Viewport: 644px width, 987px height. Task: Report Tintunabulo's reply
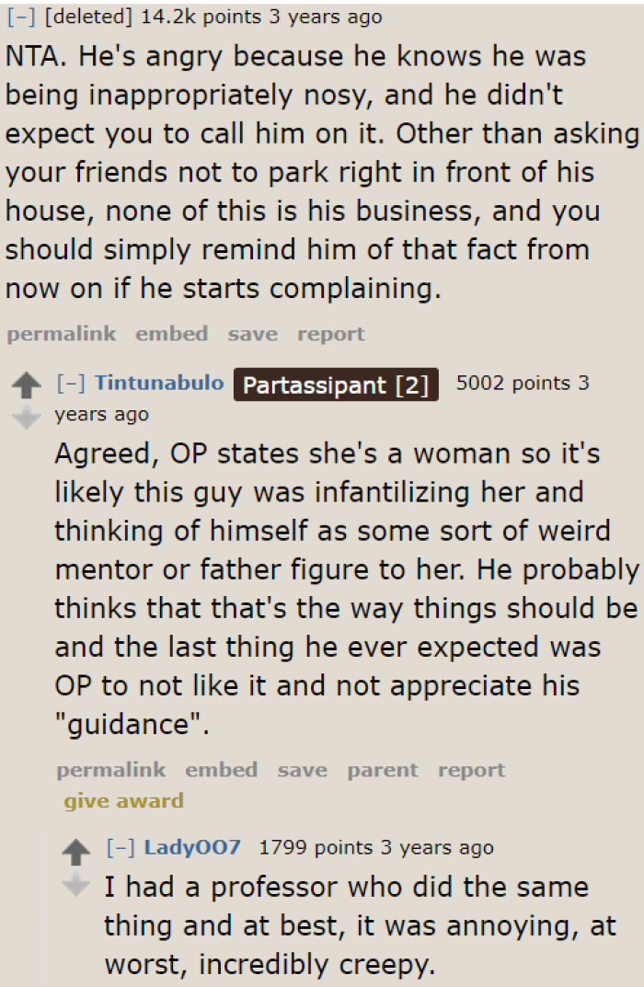pyautogui.click(x=472, y=769)
